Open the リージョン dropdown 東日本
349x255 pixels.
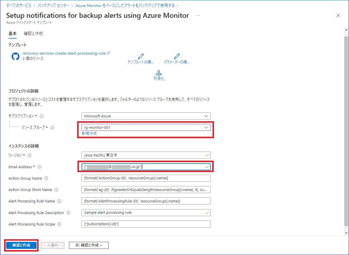(x=146, y=155)
